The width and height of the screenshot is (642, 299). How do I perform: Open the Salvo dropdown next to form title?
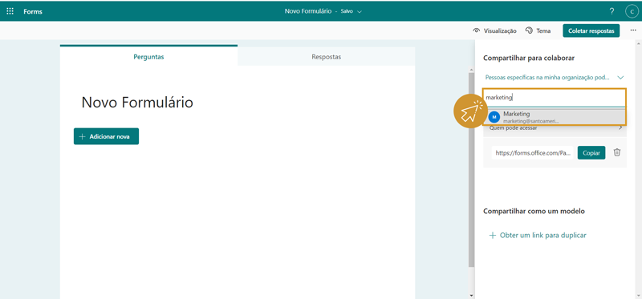click(360, 12)
